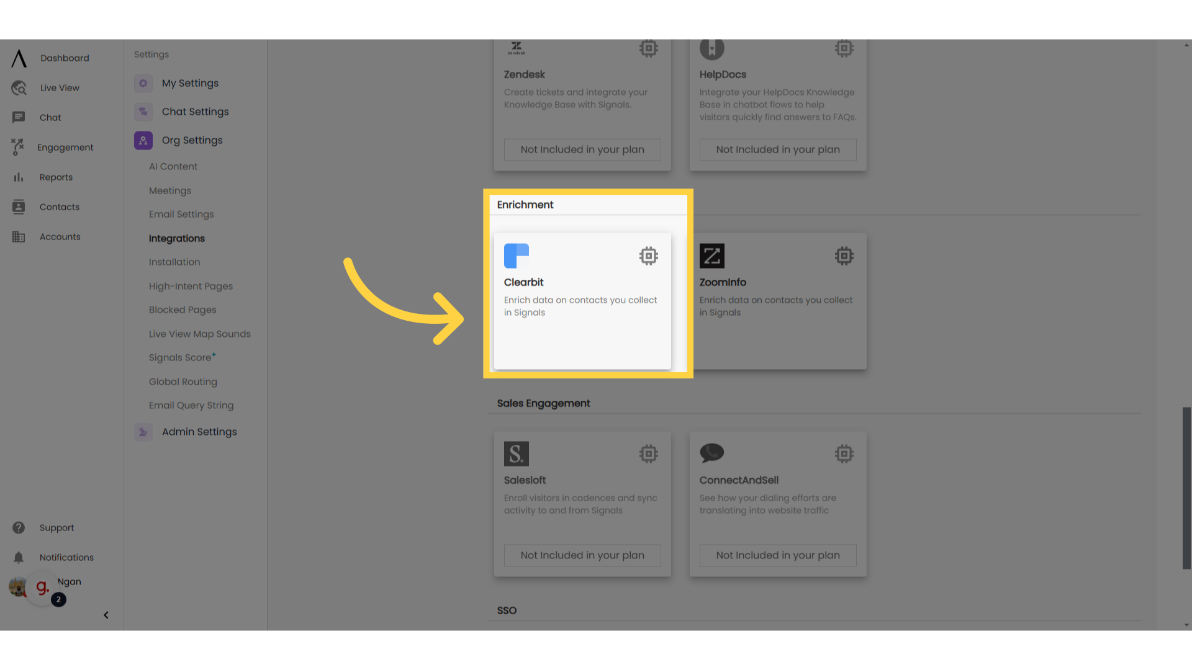Click the Engagement sidebar icon
The height and width of the screenshot is (670, 1192).
pos(18,147)
